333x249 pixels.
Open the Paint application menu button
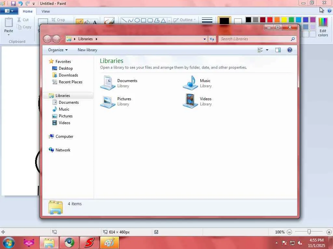click(9, 11)
